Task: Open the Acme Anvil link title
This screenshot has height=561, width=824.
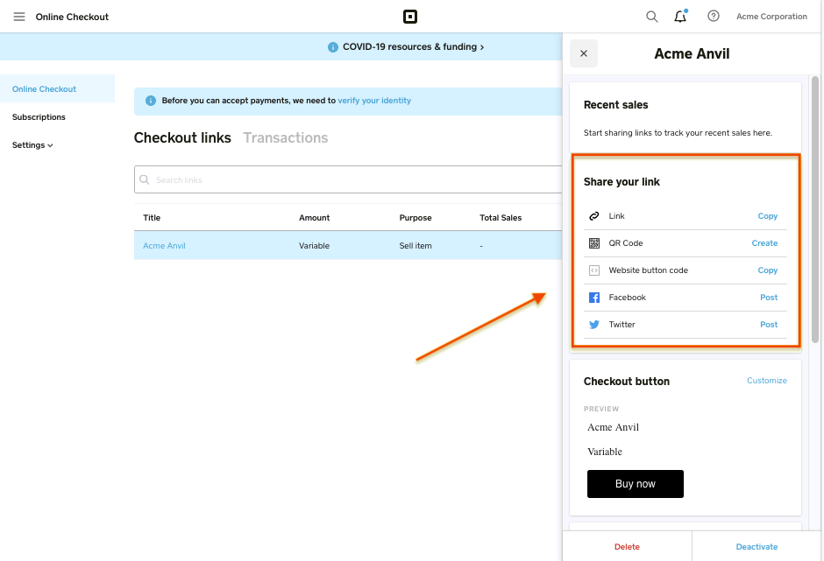Action: pyautogui.click(x=164, y=246)
